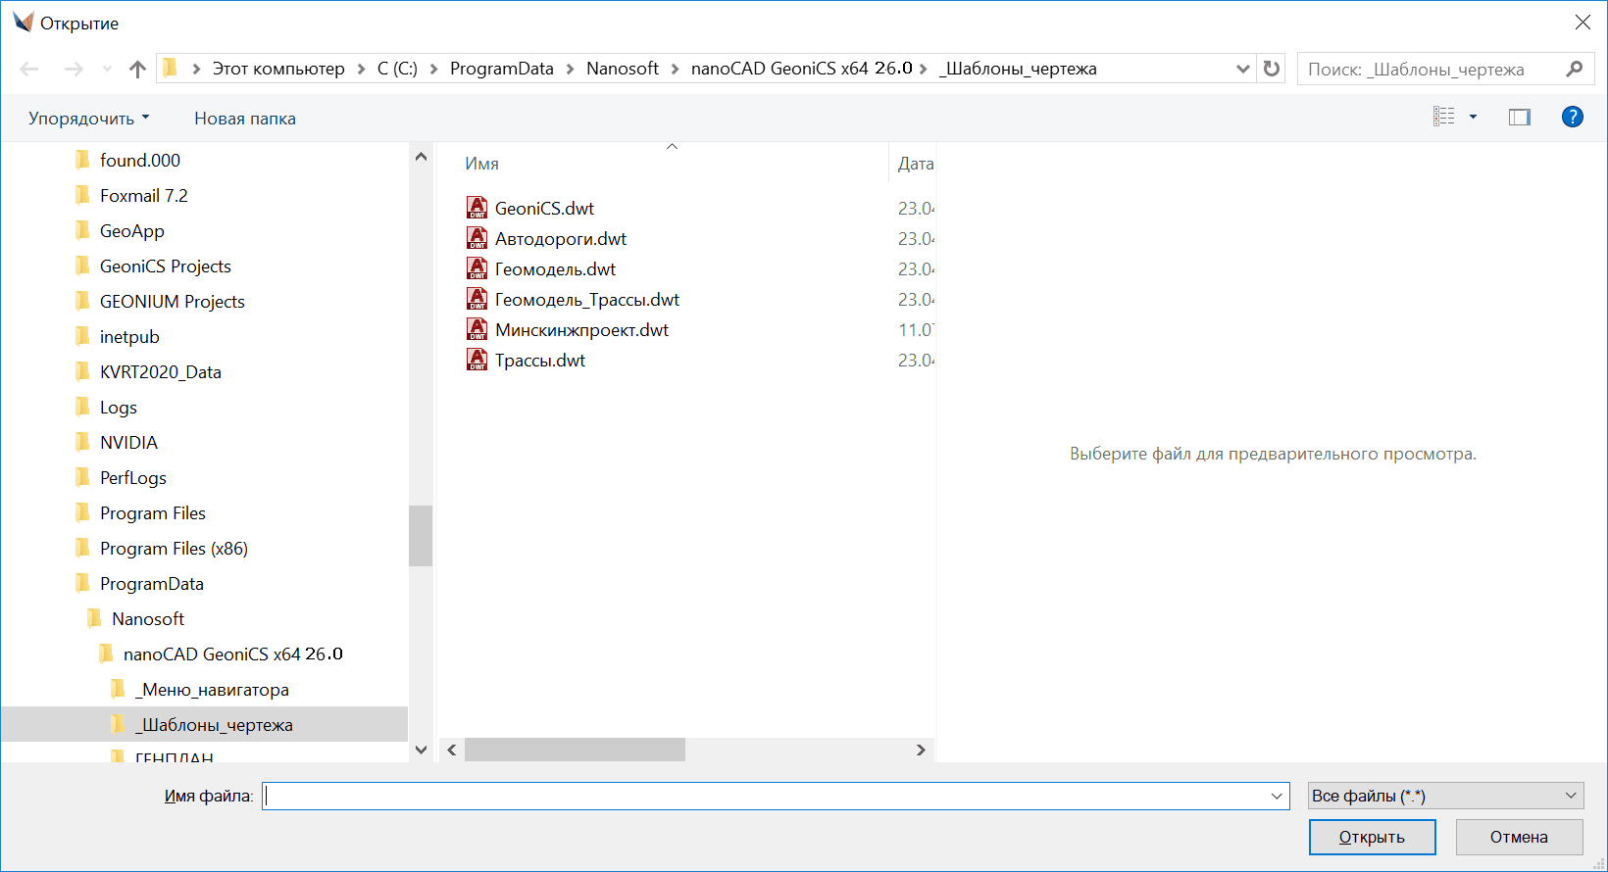Image resolution: width=1608 pixels, height=872 pixels.
Task: Select Program Files folder in tree
Action: [153, 513]
